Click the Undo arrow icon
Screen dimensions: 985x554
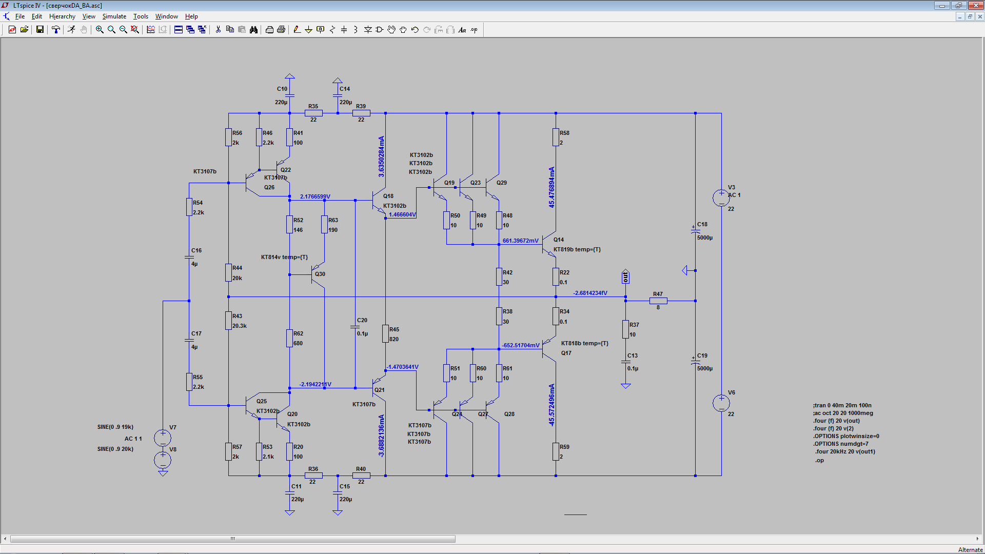point(415,30)
